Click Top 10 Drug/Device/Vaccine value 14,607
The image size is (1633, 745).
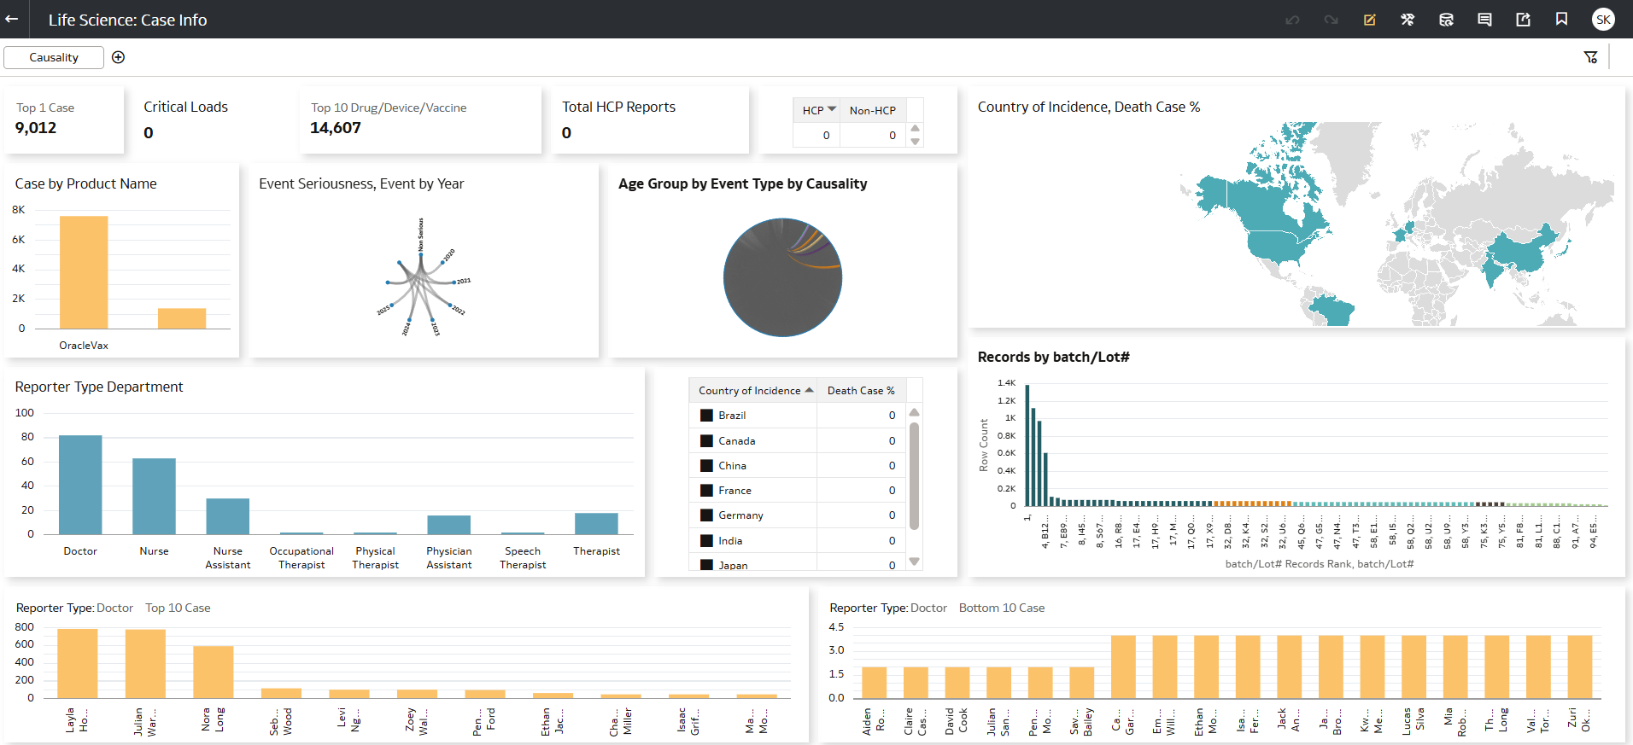click(x=336, y=128)
